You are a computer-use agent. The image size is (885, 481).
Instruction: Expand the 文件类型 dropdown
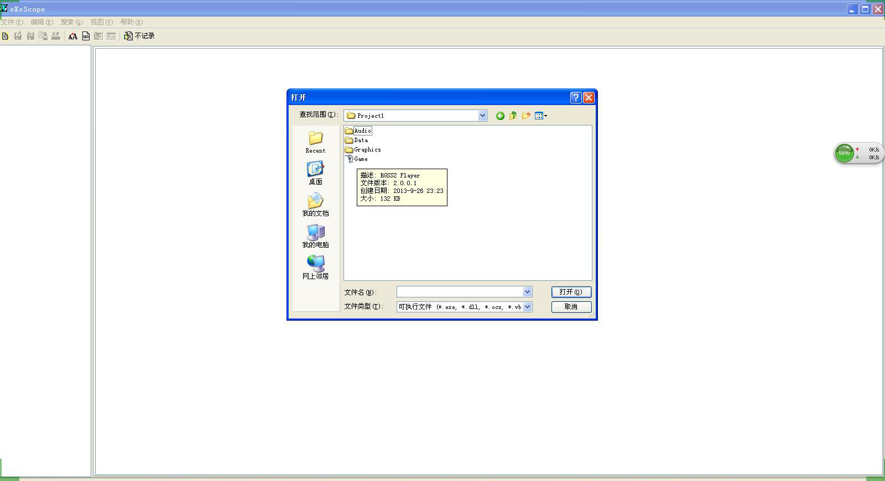(x=527, y=306)
